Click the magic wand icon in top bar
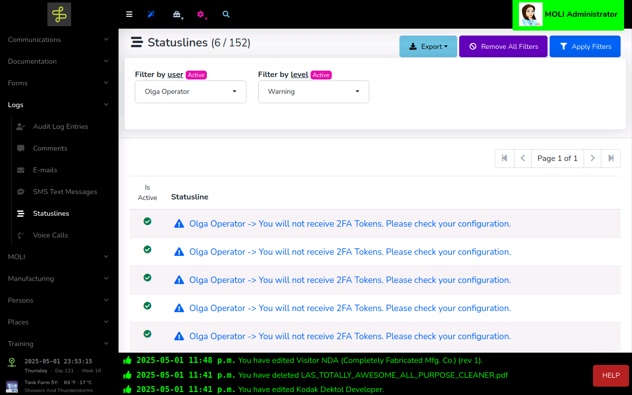632x395 pixels. pyautogui.click(x=151, y=14)
